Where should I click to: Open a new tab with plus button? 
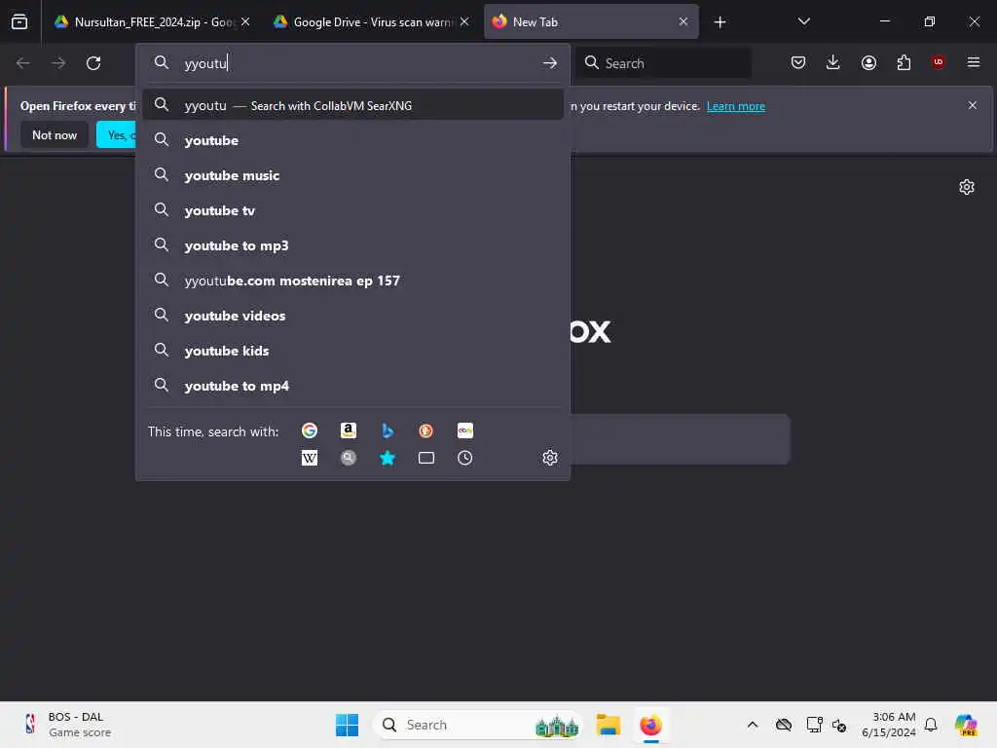[720, 22]
